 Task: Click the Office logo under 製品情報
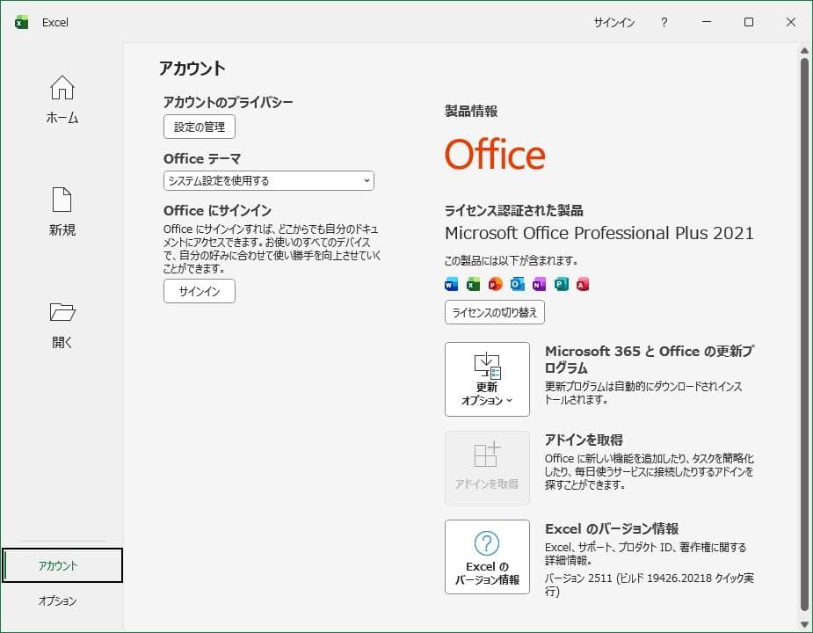click(x=495, y=155)
